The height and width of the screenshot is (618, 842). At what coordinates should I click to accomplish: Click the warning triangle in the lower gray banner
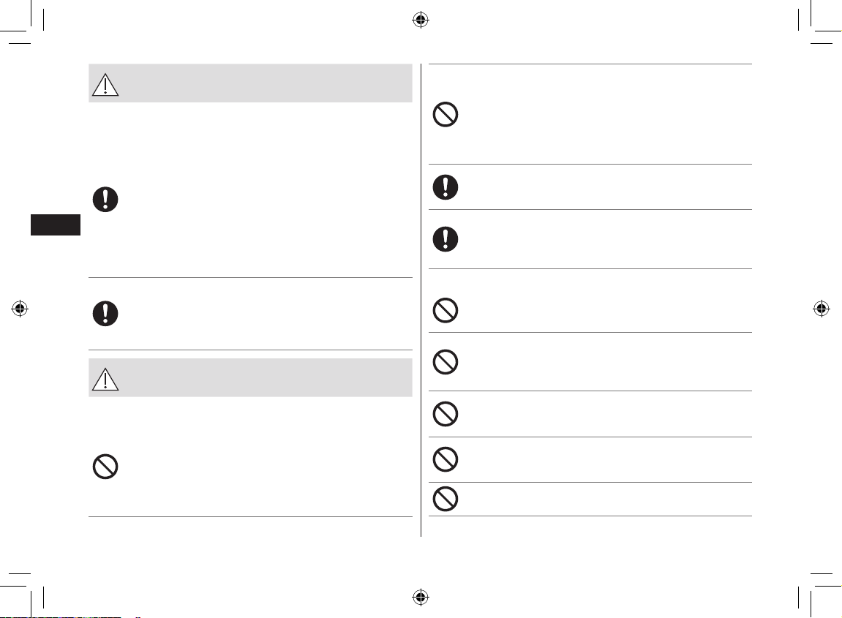[x=105, y=379]
